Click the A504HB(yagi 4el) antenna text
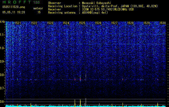 [x=95, y=13]
